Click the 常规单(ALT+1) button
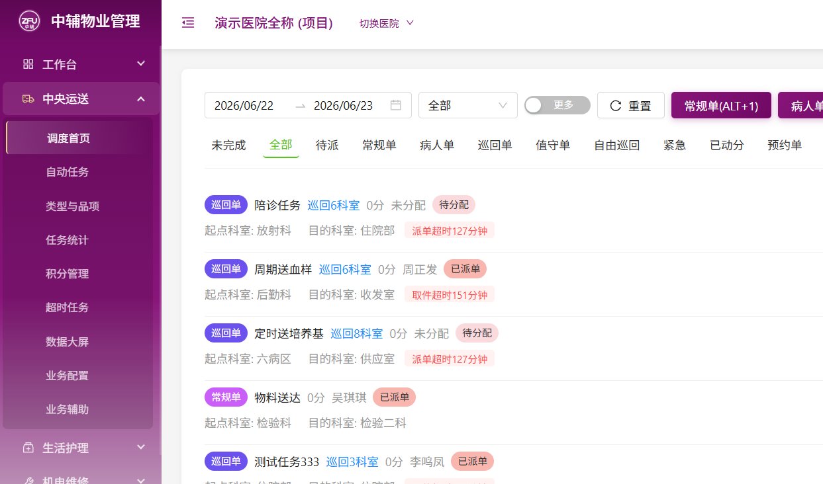This screenshot has height=484, width=823. pos(721,105)
